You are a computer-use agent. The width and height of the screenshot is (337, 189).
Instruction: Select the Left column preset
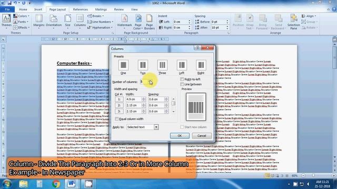pyautogui.click(x=182, y=67)
